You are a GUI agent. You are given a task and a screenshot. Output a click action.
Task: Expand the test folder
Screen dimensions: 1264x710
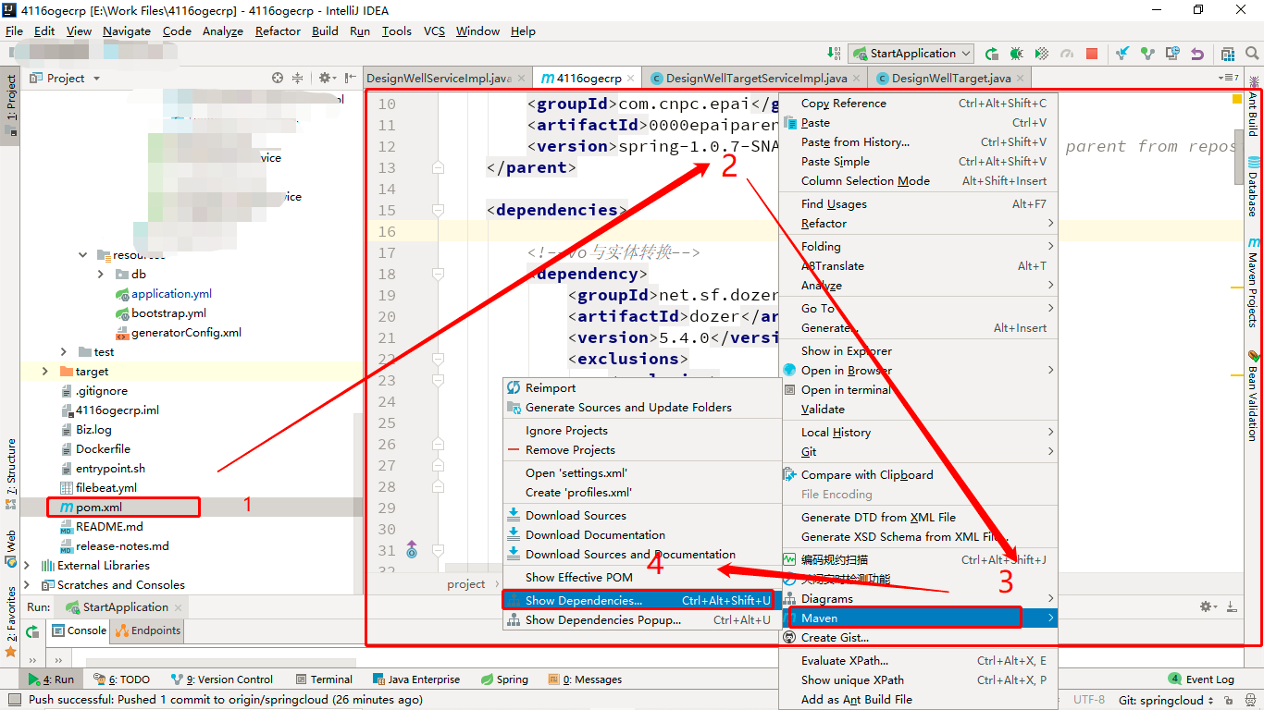click(x=64, y=351)
